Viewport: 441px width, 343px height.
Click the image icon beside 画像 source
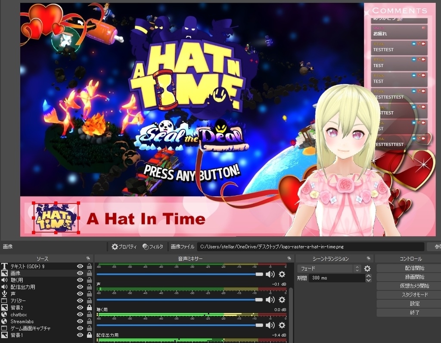coord(4,273)
